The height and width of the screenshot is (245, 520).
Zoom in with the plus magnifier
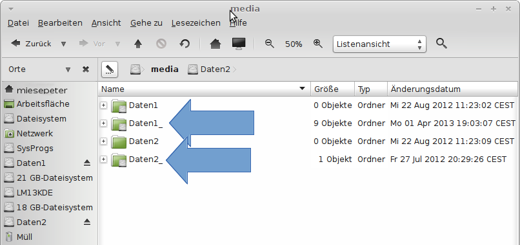point(317,44)
